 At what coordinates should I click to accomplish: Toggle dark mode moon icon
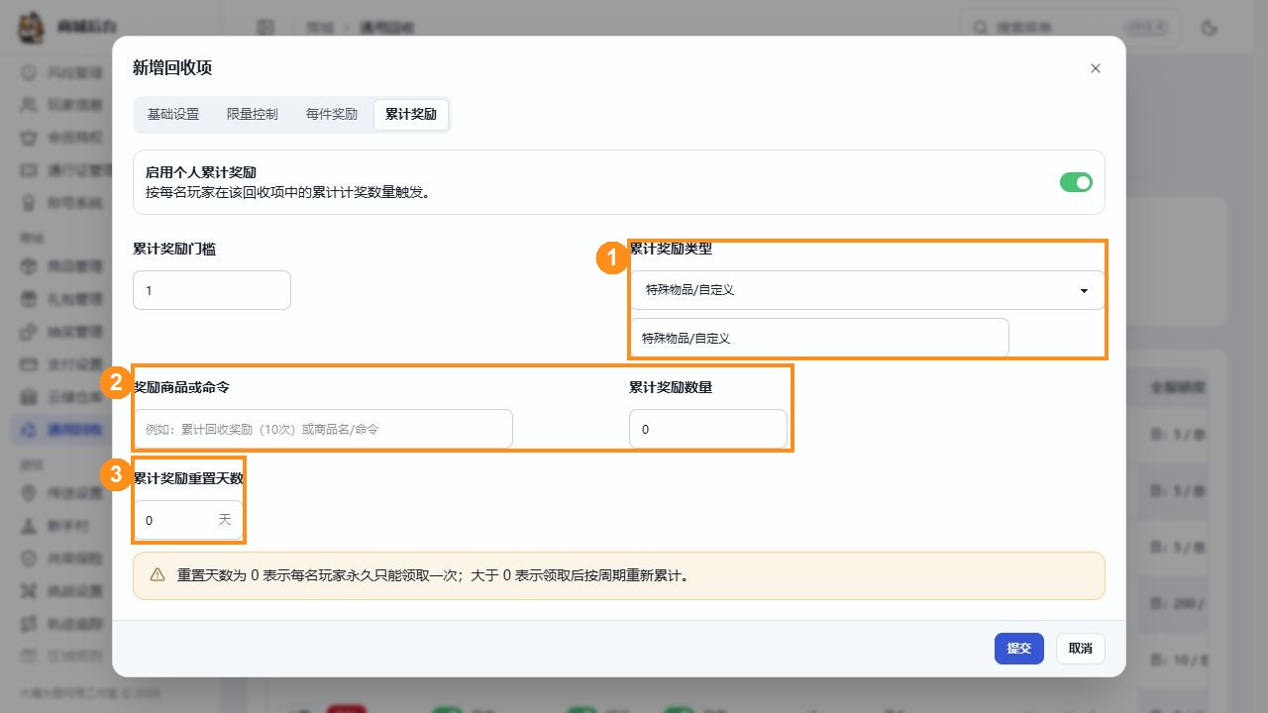click(x=1208, y=28)
